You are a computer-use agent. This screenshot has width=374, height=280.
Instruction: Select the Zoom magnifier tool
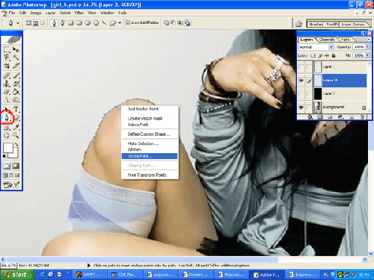coord(16,135)
